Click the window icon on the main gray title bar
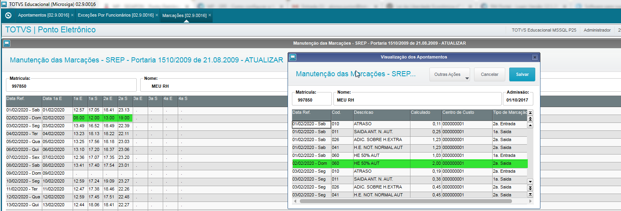Screen dimensions: 621x211 tap(7, 43)
